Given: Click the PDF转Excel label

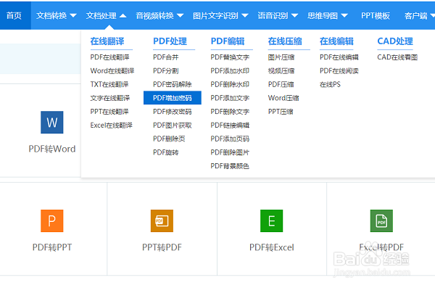Looking at the screenshot, I should 272,247.
